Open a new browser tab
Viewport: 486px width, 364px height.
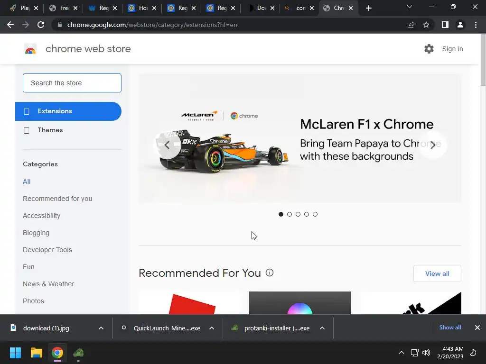(368, 8)
